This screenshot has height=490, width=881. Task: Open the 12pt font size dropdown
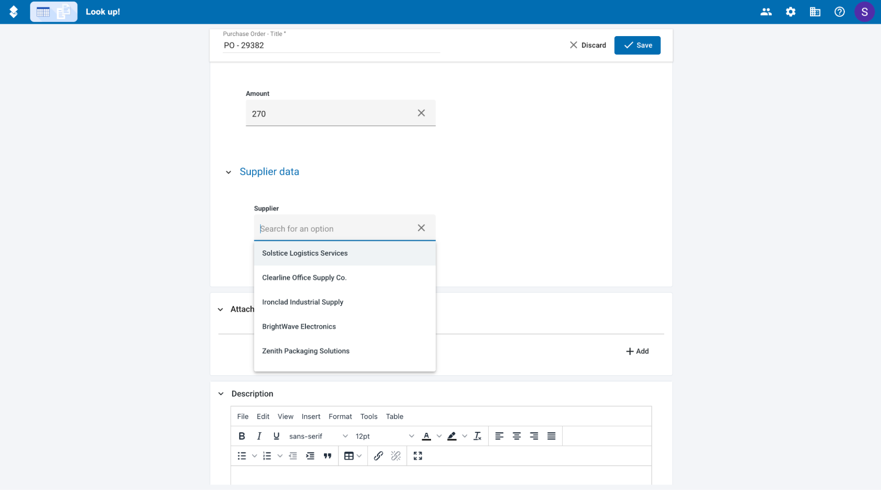[385, 436]
